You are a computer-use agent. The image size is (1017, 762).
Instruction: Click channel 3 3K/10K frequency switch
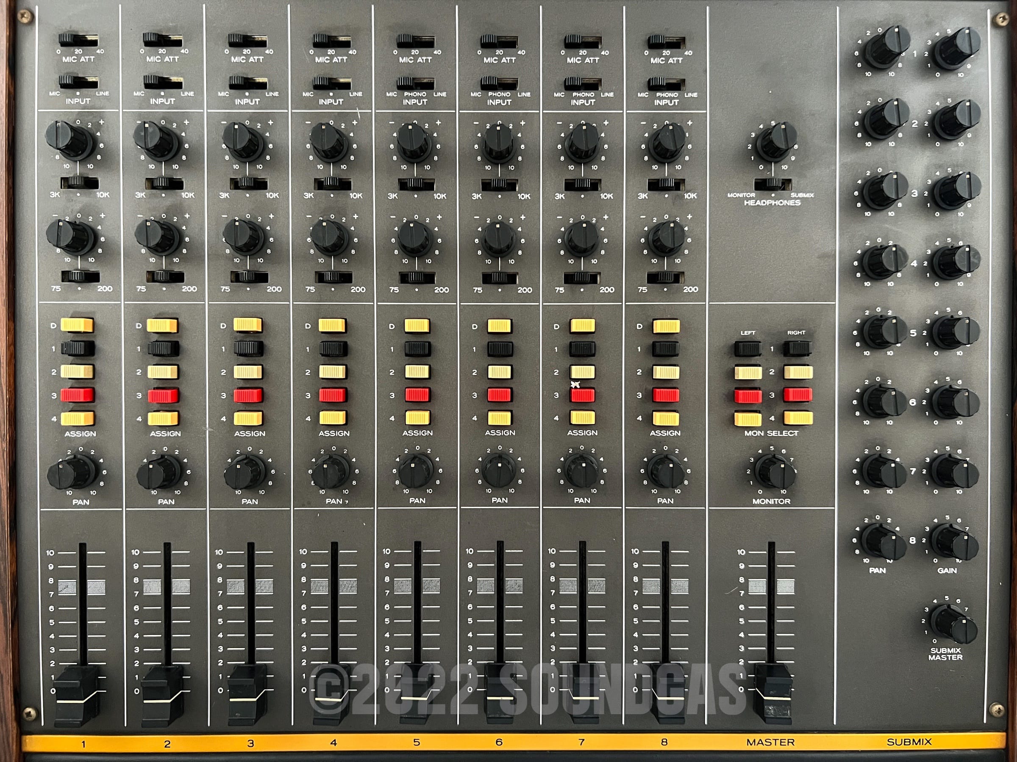click(x=248, y=184)
